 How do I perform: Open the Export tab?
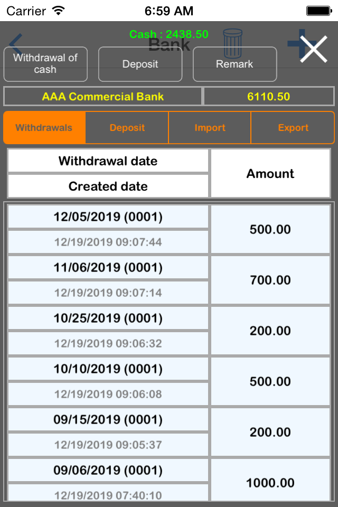click(x=293, y=127)
